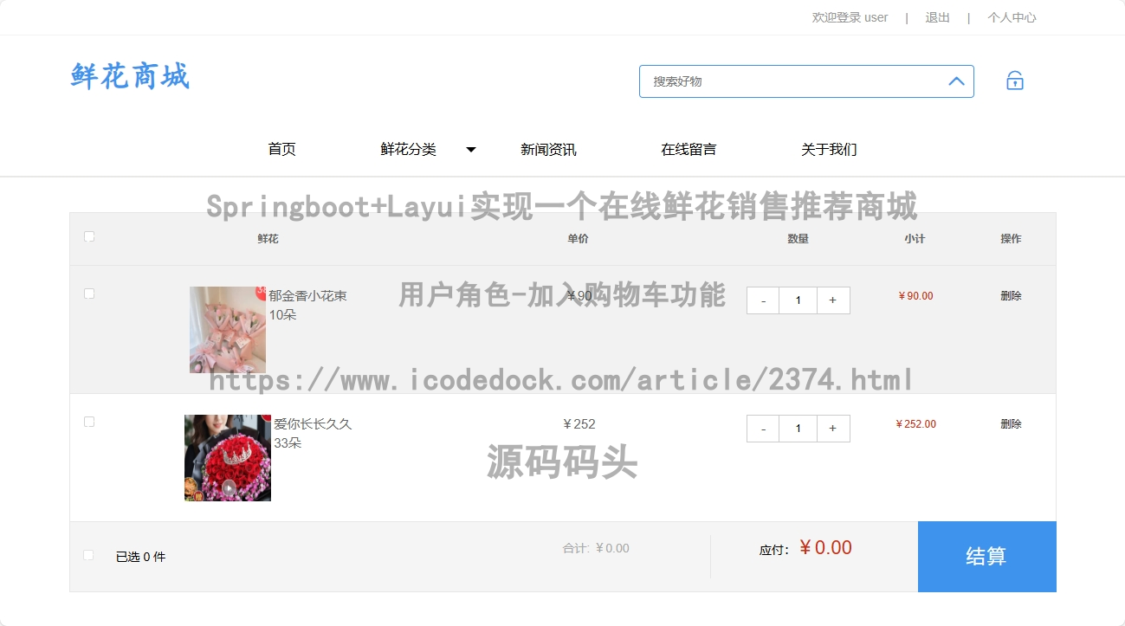This screenshot has height=626, width=1125.
Task: Check the 郁金香小花束 row checkbox
Action: [89, 294]
